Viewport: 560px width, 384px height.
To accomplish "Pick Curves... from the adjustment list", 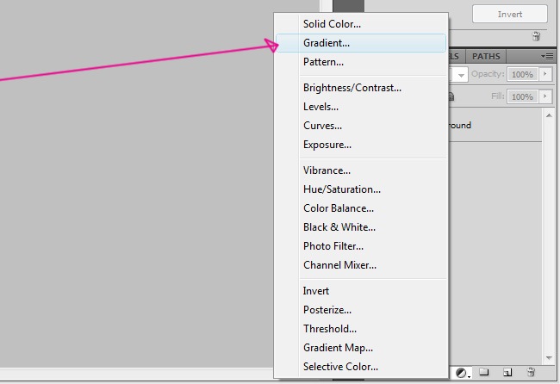I will 361,126.
